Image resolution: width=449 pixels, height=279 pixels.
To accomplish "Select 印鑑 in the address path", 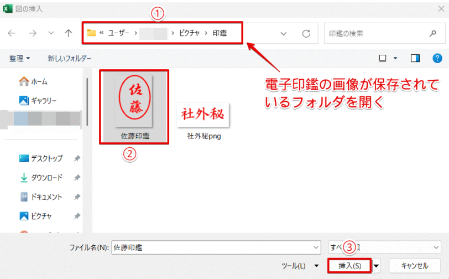I will click(220, 33).
